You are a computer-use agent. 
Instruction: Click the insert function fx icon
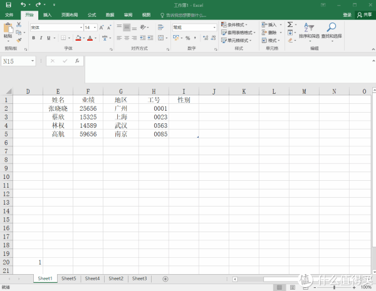(x=76, y=61)
